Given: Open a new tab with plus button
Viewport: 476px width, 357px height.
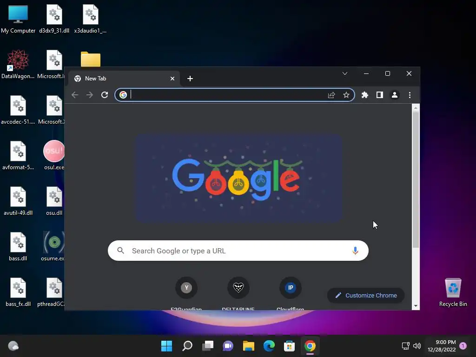Looking at the screenshot, I should coord(190,79).
